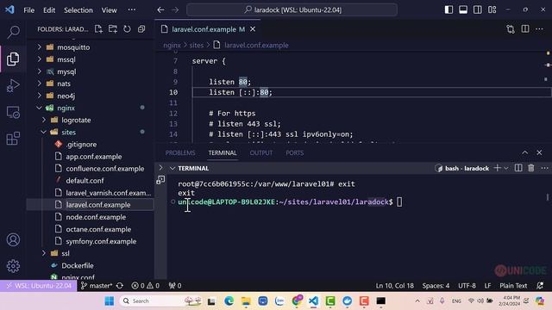The height and width of the screenshot is (310, 552).
Task: Go to line via Ln 10, Col 18
Action: 395,286
